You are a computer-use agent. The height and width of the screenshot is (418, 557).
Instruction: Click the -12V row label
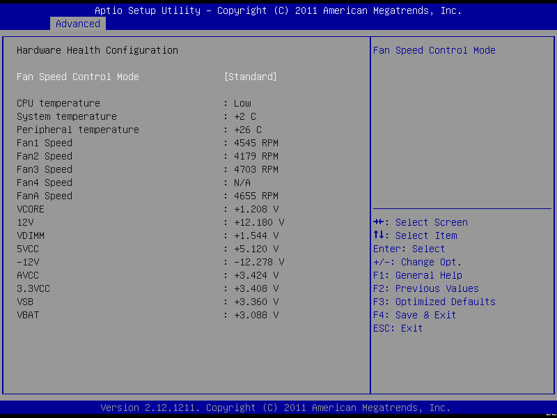pyautogui.click(x=28, y=263)
